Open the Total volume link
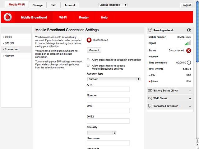The height and width of the screenshot is (149, 199). click(x=156, y=69)
